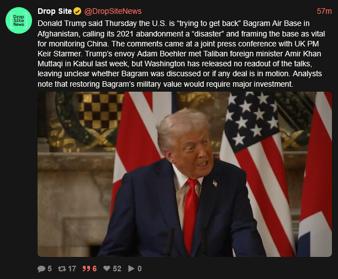Click the quote count 6
The width and height of the screenshot is (338, 279).
pos(94,269)
